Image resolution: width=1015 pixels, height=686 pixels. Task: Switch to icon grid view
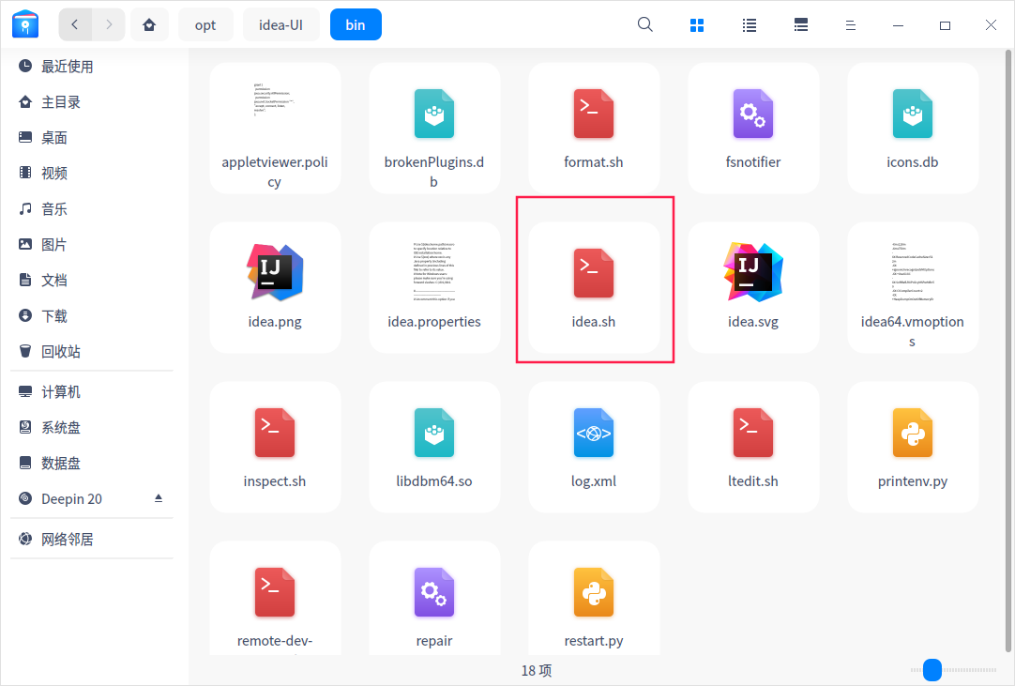(696, 25)
